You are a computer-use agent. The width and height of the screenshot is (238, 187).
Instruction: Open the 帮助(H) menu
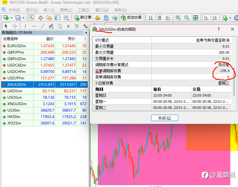coord(121,10)
